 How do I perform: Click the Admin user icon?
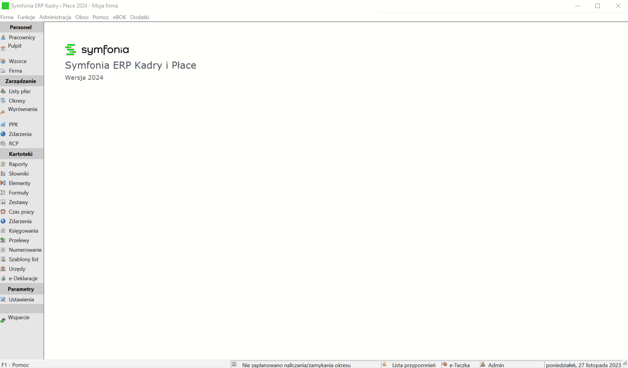(x=483, y=364)
